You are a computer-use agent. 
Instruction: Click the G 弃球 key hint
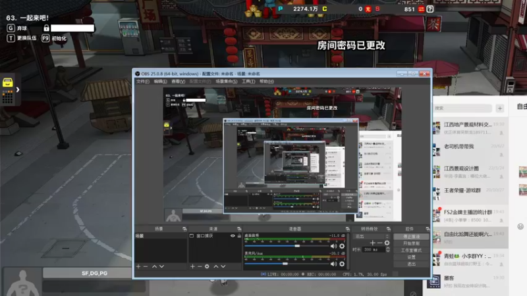point(17,28)
